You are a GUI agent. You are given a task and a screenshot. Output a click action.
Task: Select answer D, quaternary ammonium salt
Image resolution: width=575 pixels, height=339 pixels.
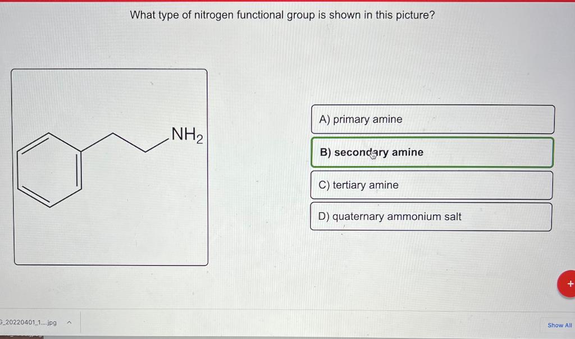coord(431,217)
